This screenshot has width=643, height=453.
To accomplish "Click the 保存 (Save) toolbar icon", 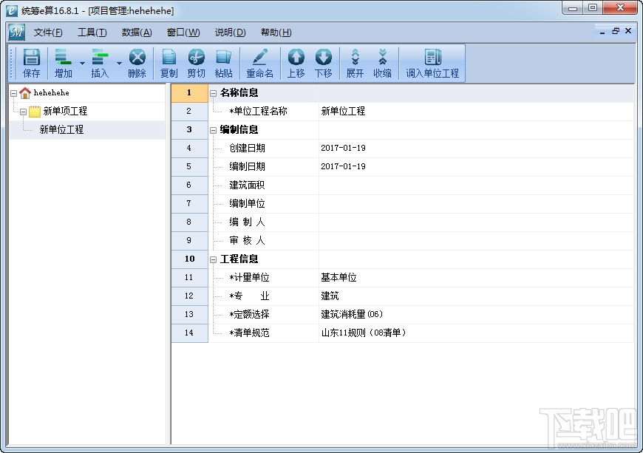I will (x=31, y=58).
